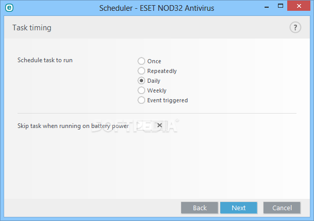Click the X mark inside battery toggle
The width and height of the screenshot is (314, 221).
[x=160, y=125]
